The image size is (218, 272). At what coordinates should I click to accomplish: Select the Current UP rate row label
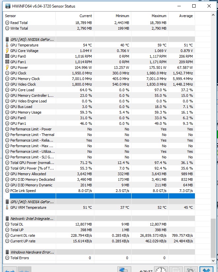23,241
